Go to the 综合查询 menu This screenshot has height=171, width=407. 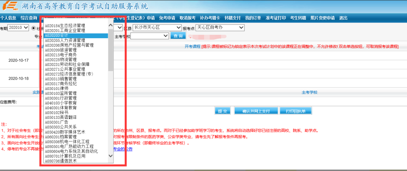[29, 18]
